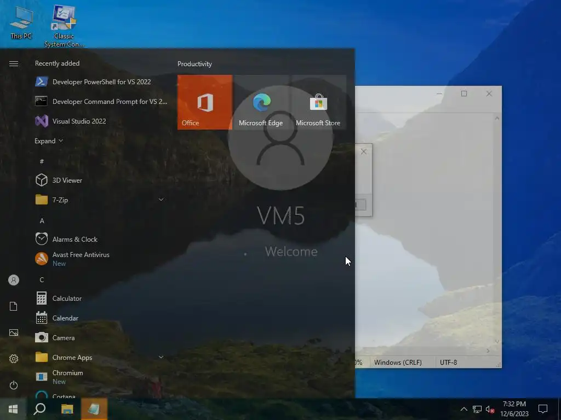The height and width of the screenshot is (420, 561).
Task: Launch Chromium browser
Action: (101, 377)
